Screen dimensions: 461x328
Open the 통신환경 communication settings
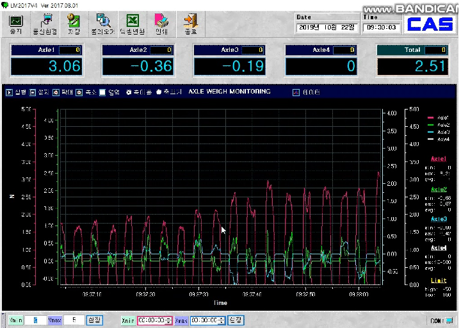point(45,24)
